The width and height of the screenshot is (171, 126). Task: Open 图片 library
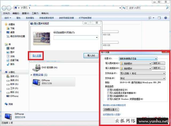pos(11,52)
